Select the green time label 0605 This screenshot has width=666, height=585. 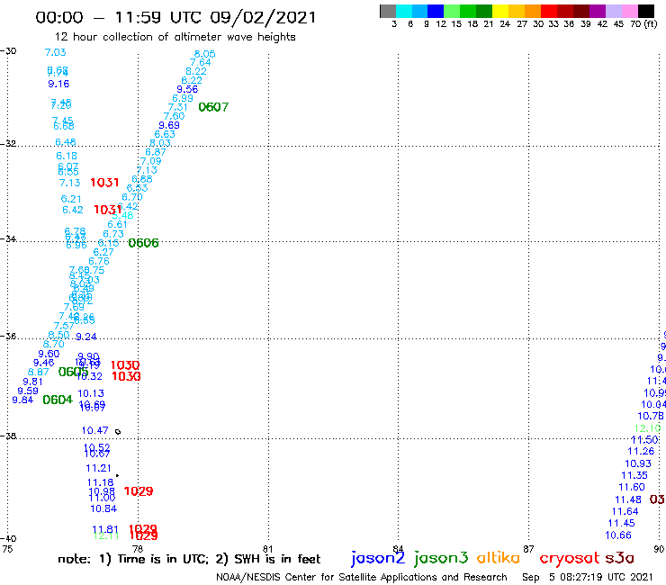tap(73, 373)
